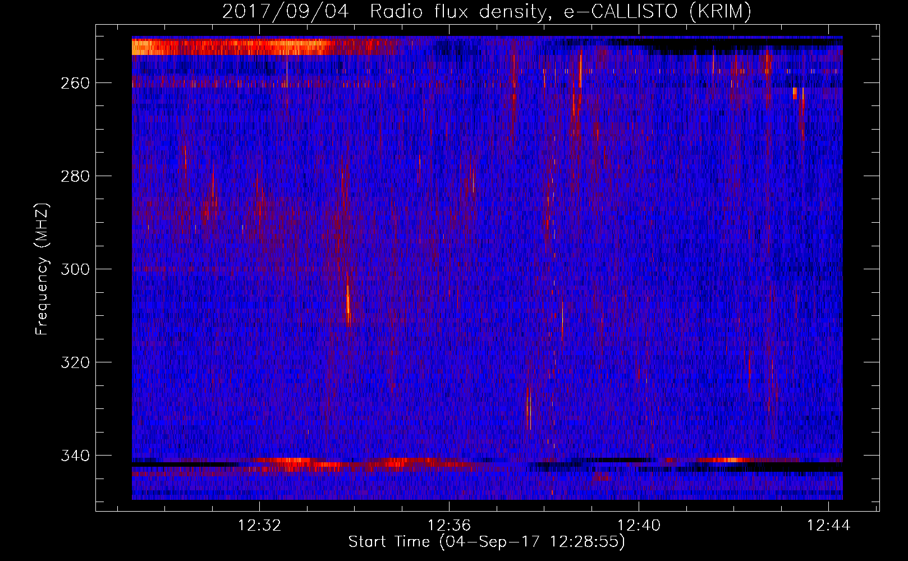Click the date 2017/09/04 in the title

pos(286,12)
